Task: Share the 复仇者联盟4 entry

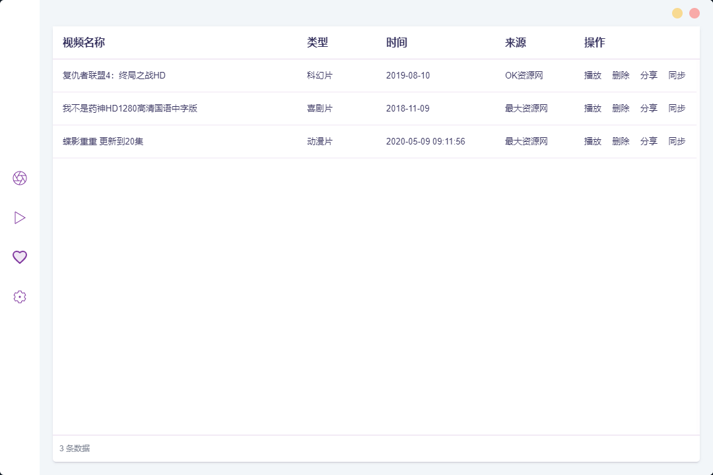Action: (649, 75)
